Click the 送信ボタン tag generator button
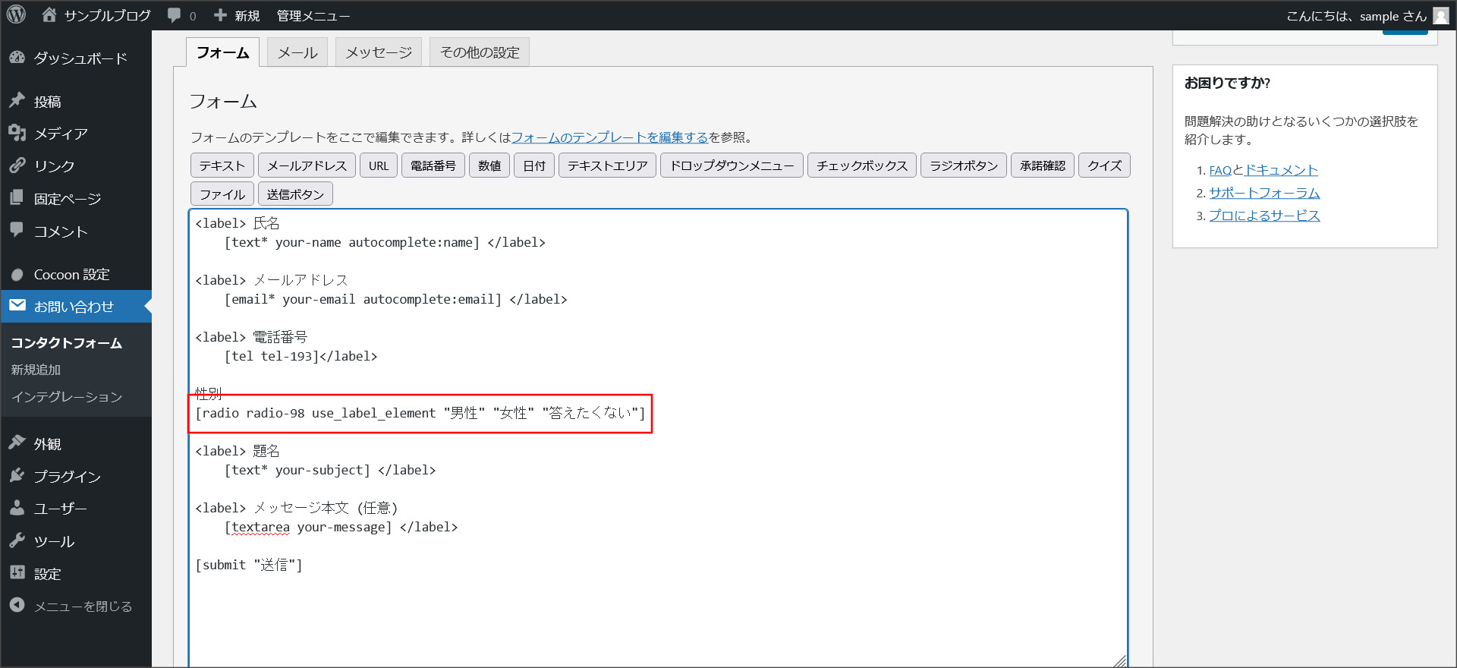Image resolution: width=1457 pixels, height=668 pixels. (295, 194)
